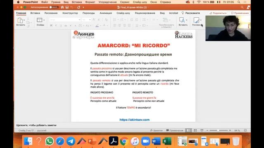The width and height of the screenshot is (264, 148).
Task: Click the AMARCORD slide title
Action: (134, 46)
